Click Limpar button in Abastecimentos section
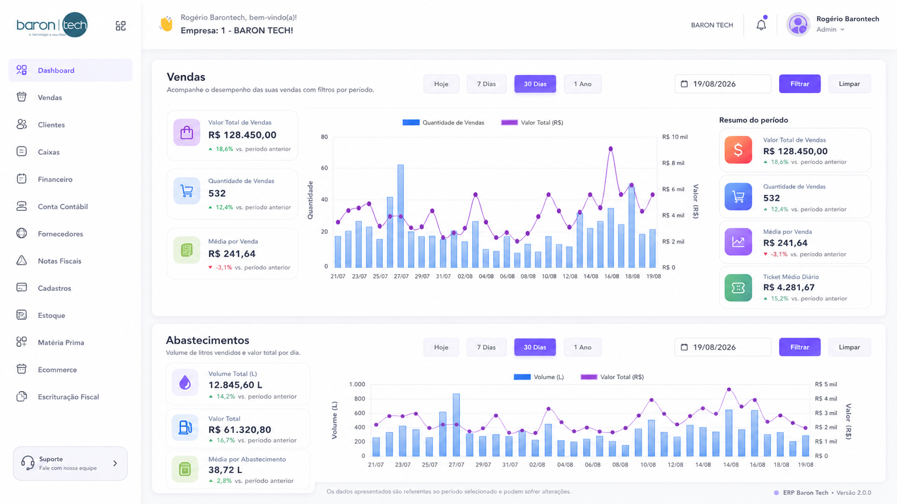 849,347
